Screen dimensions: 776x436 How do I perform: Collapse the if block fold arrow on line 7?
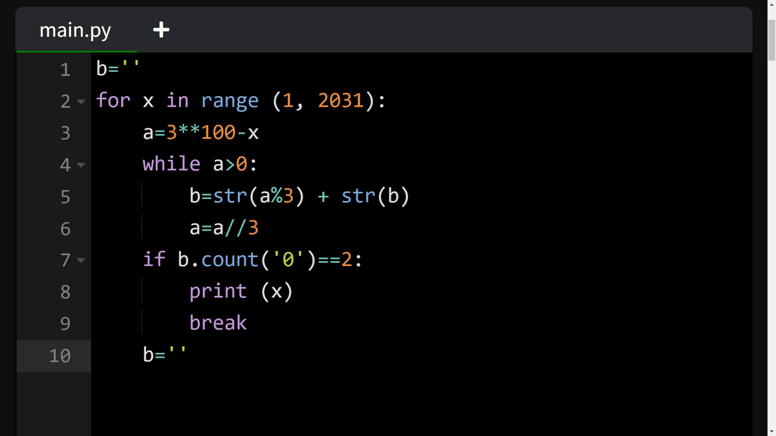point(80,260)
